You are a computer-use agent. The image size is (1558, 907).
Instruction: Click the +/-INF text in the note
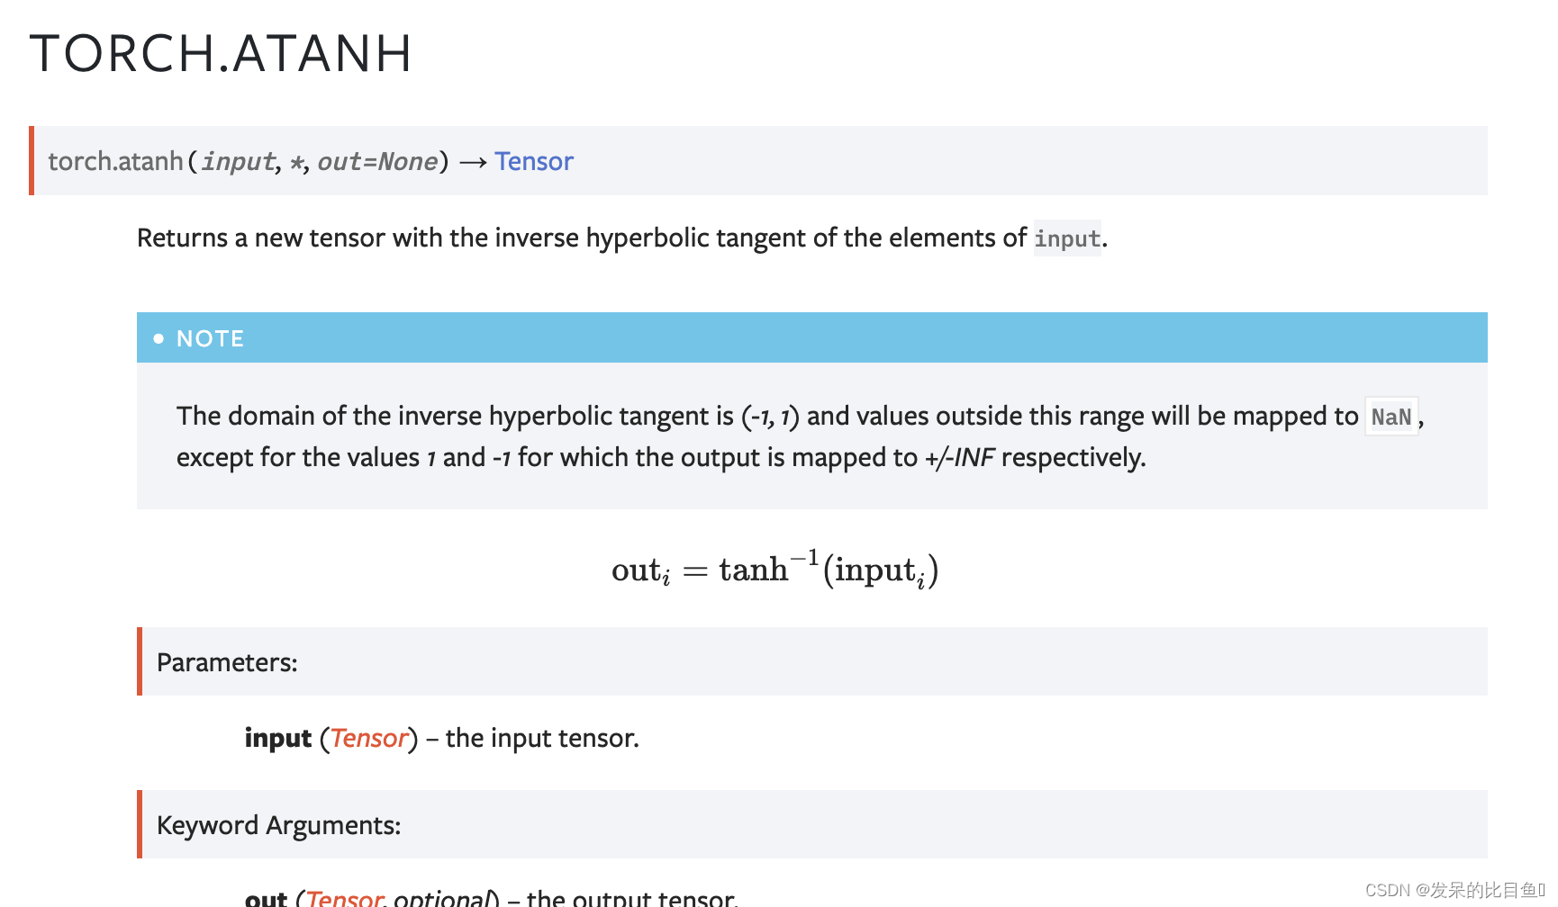click(959, 457)
